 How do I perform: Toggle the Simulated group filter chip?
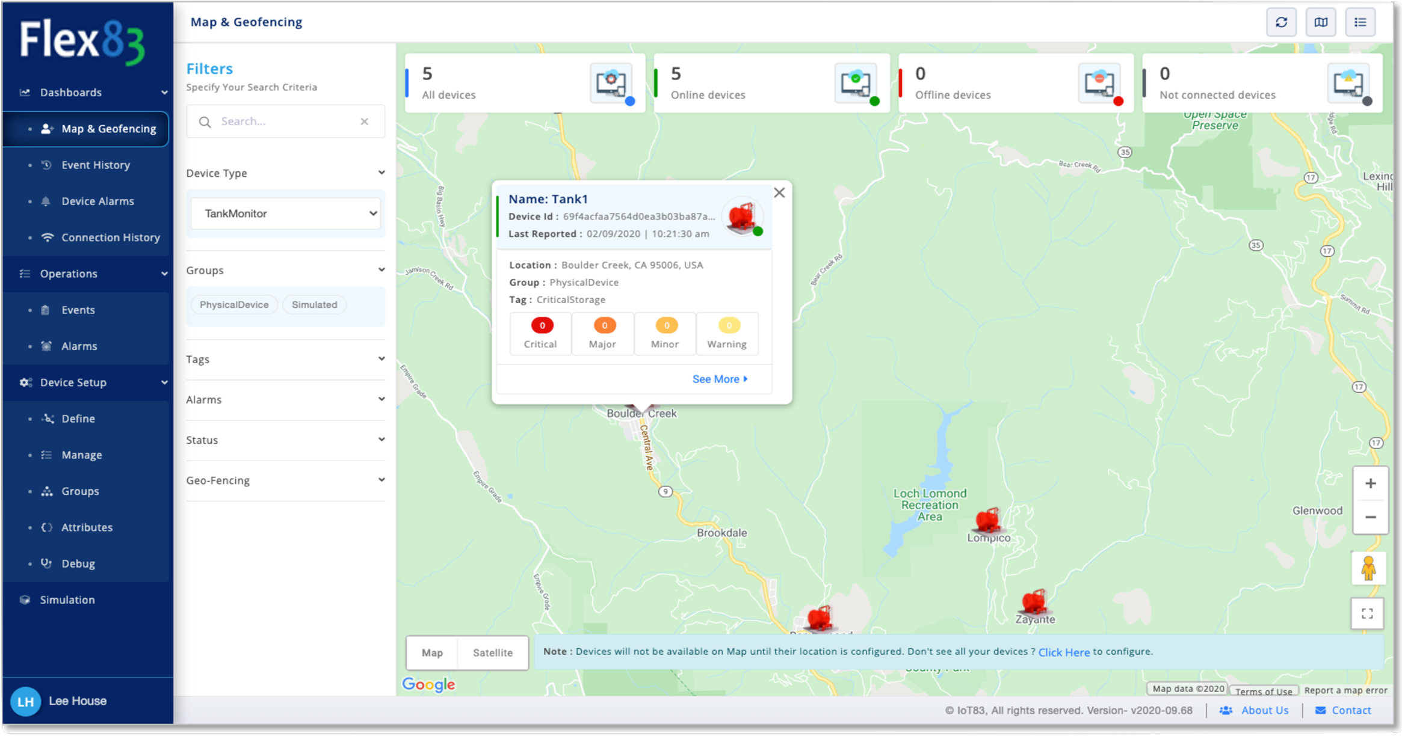tap(314, 305)
